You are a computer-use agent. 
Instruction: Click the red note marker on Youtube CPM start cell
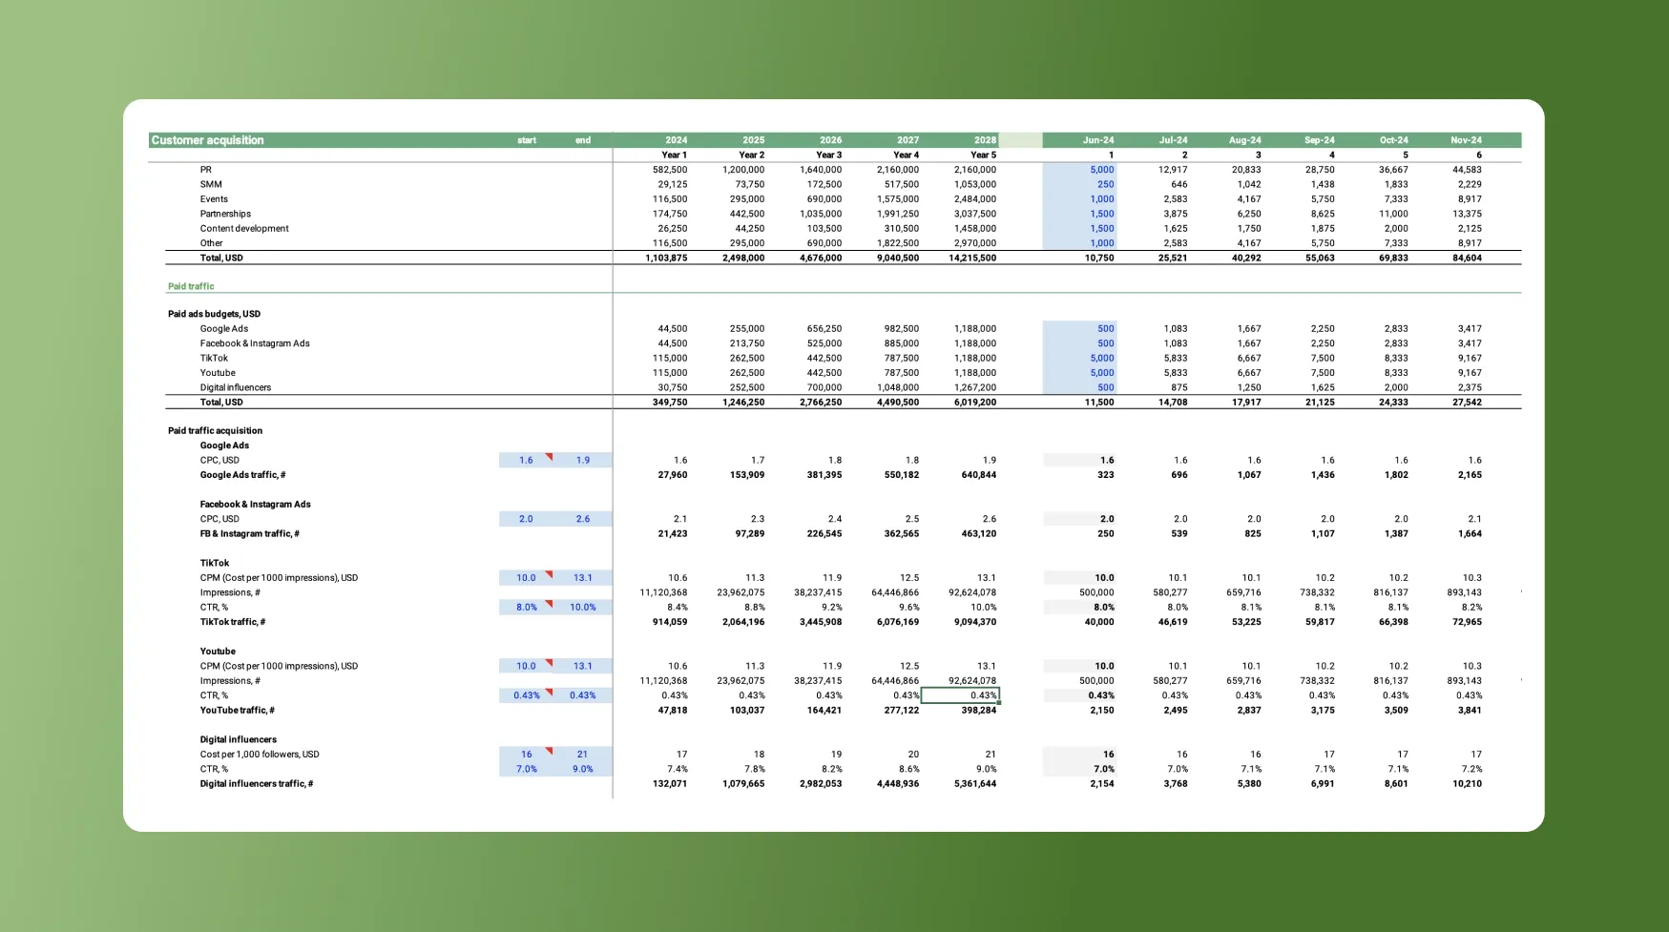click(x=549, y=663)
